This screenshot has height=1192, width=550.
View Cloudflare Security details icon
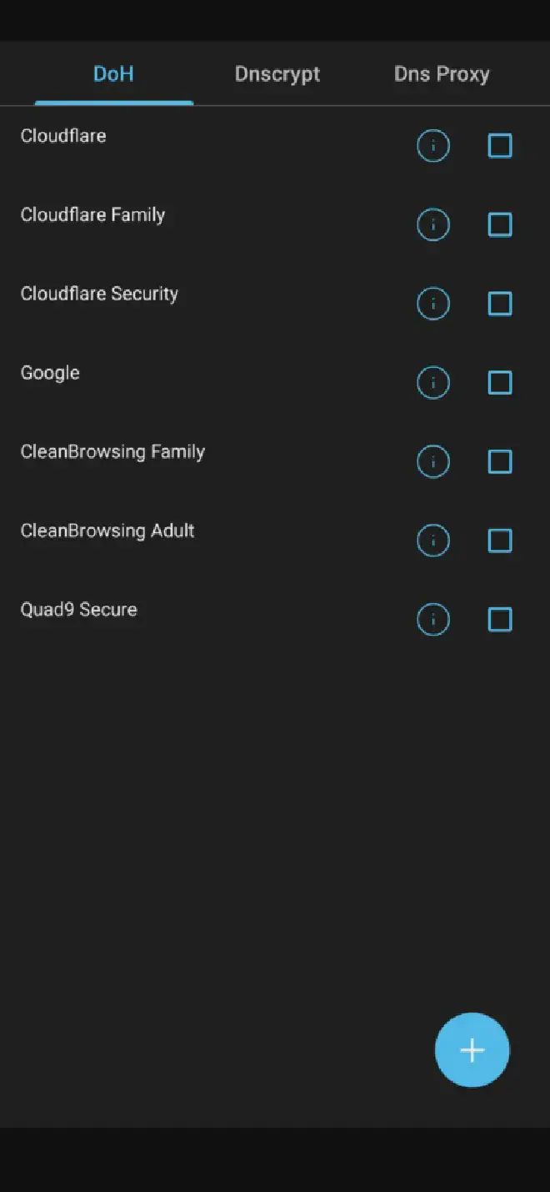click(x=432, y=304)
